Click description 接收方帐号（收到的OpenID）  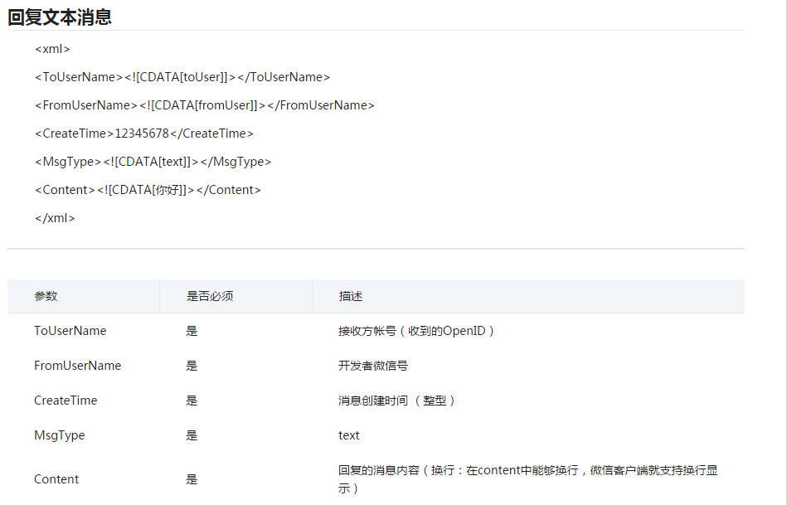(x=416, y=331)
